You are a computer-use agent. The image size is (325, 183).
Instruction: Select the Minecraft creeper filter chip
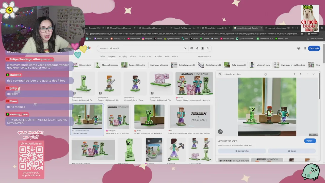pos(107,65)
